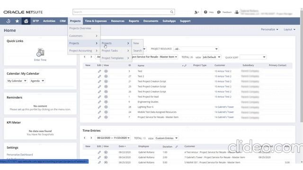Screen dimensions: 303x170
Task: View the project named Test
Action: click(x=106, y=71)
